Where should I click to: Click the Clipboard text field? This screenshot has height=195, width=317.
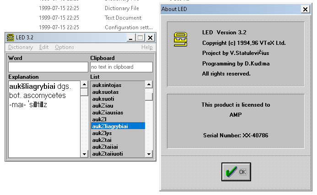pos(122,67)
